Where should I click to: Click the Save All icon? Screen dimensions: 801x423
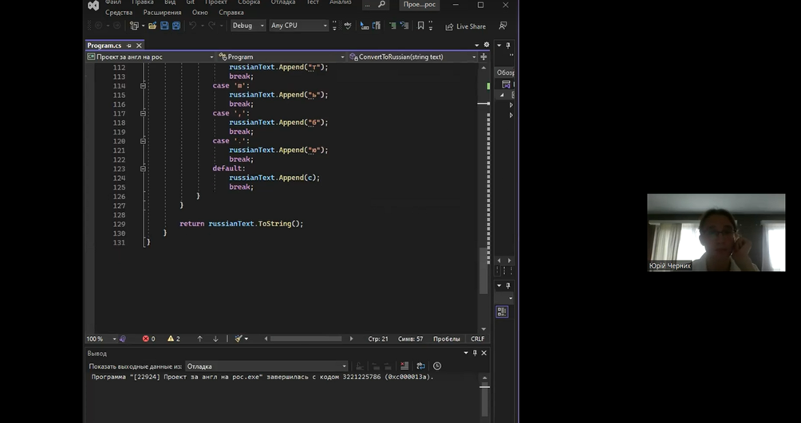[176, 25]
